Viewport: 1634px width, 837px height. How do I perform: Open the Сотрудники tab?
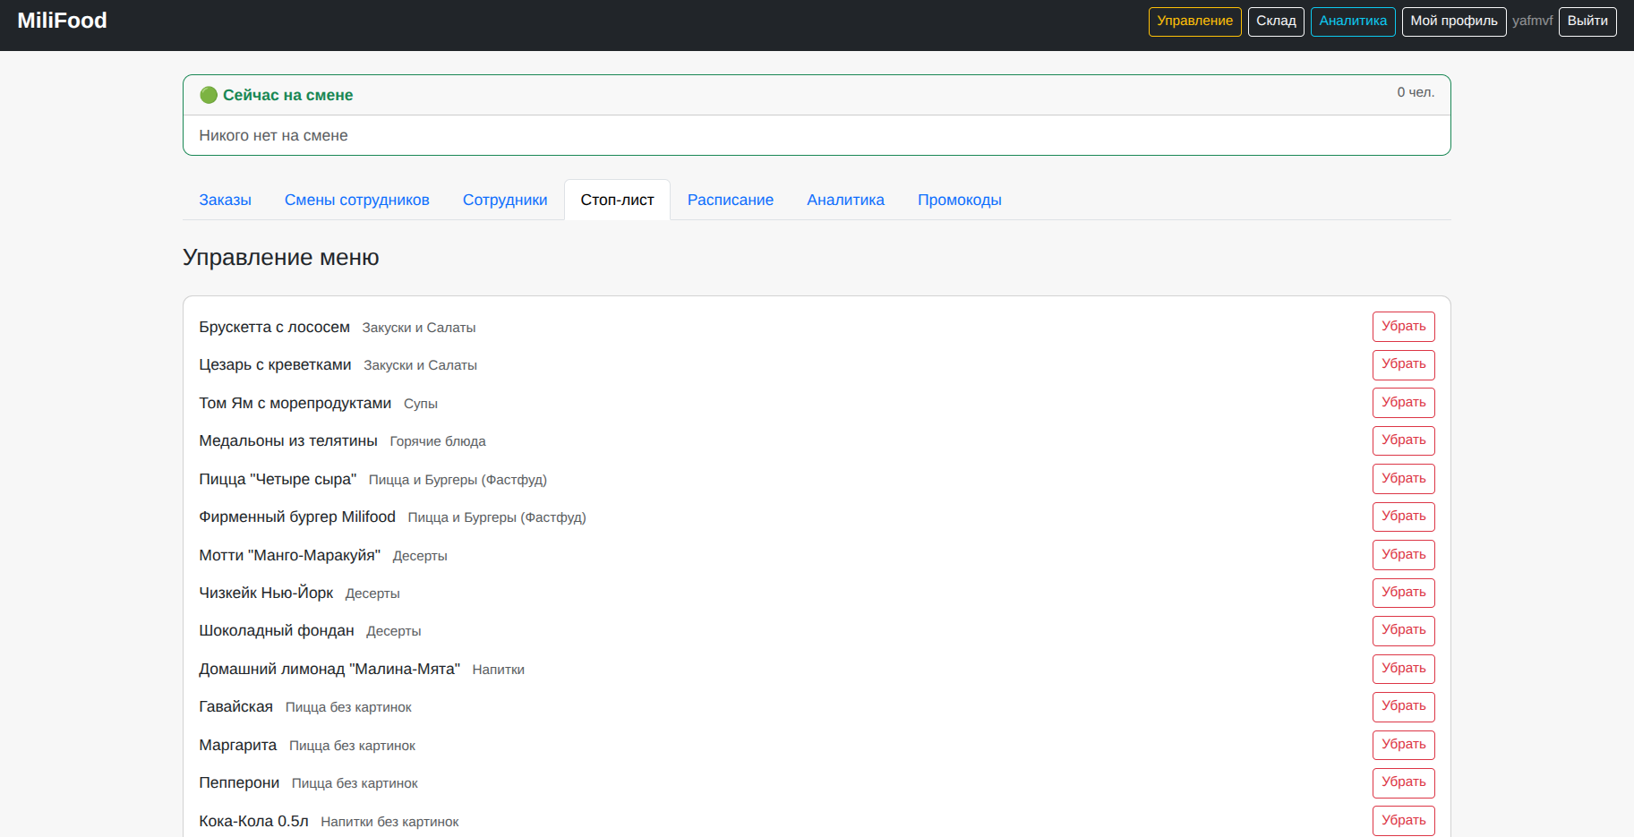tap(505, 200)
